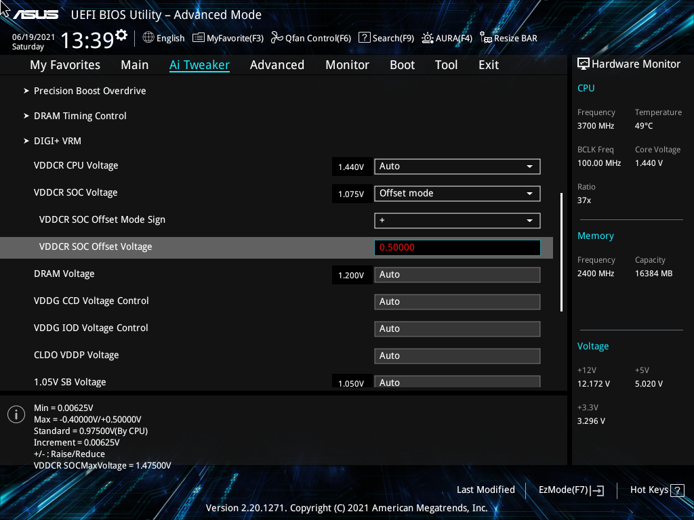The image size is (694, 520).
Task: Click the info icon near the help text
Action: point(16,414)
